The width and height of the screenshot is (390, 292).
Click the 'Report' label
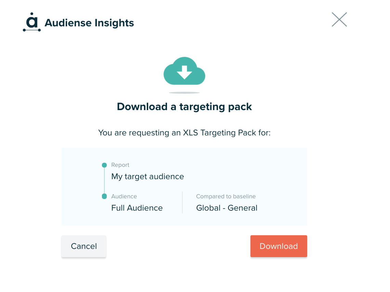pyautogui.click(x=120, y=165)
